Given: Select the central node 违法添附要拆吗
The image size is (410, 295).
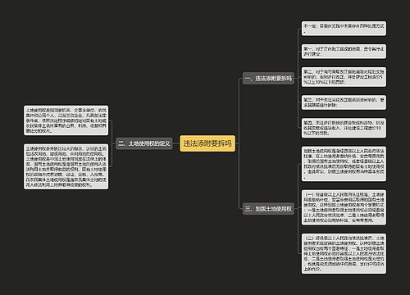Looking at the screenshot, I should point(207,143).
